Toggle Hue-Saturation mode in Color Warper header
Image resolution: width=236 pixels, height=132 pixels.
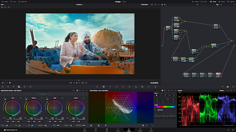tap(162, 90)
